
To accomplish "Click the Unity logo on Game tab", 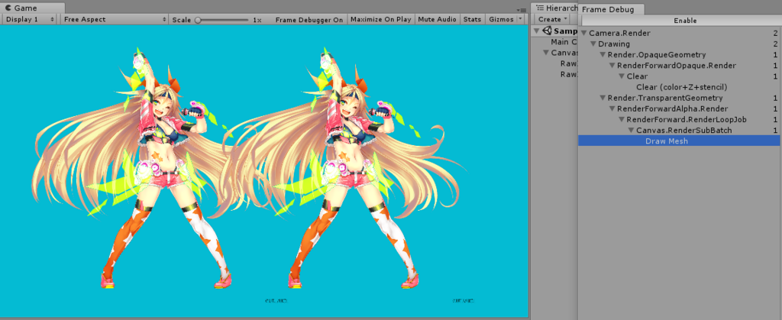I will [8, 8].
